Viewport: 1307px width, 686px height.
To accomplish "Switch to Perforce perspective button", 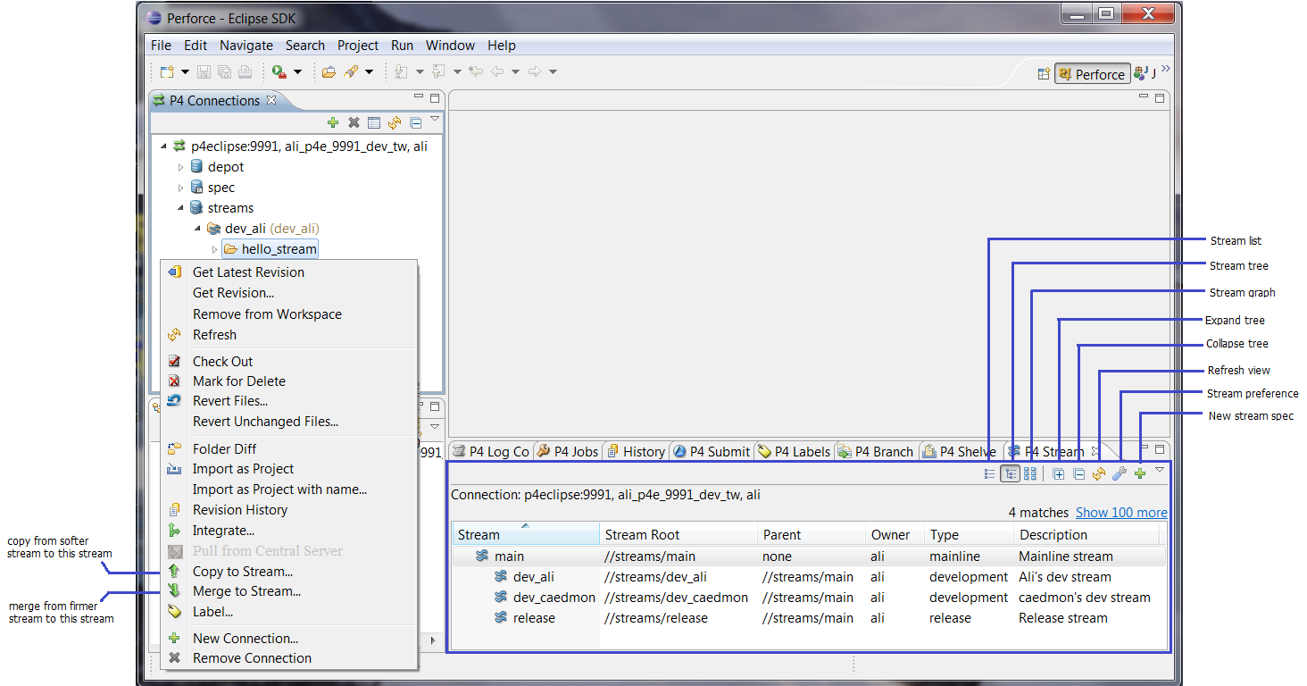I will [1092, 74].
